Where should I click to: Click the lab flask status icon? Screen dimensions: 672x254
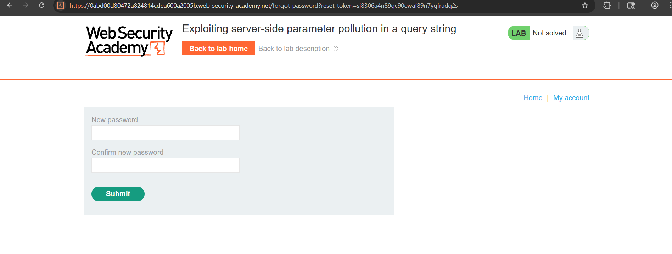click(579, 33)
